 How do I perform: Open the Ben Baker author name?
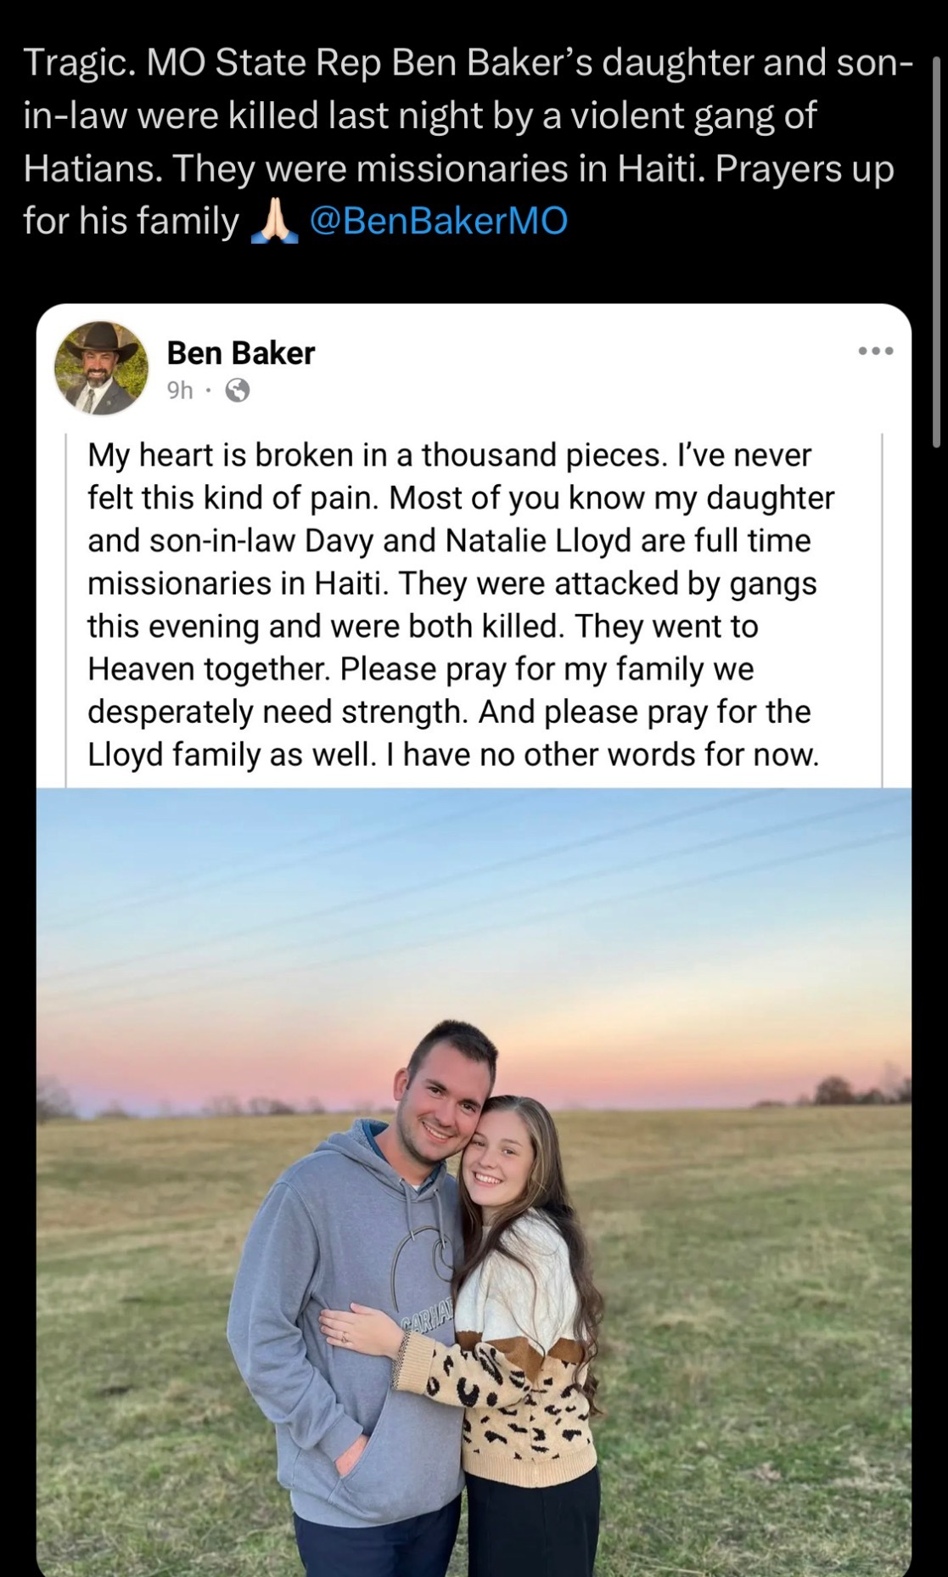coord(240,353)
